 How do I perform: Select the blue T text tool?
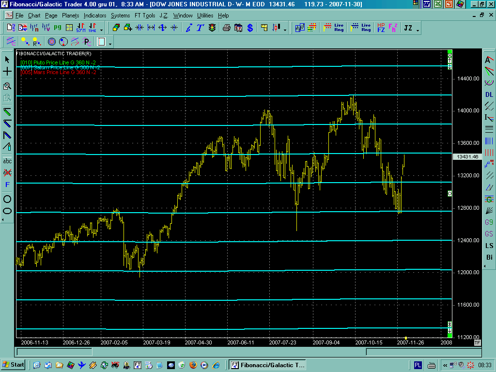200,28
